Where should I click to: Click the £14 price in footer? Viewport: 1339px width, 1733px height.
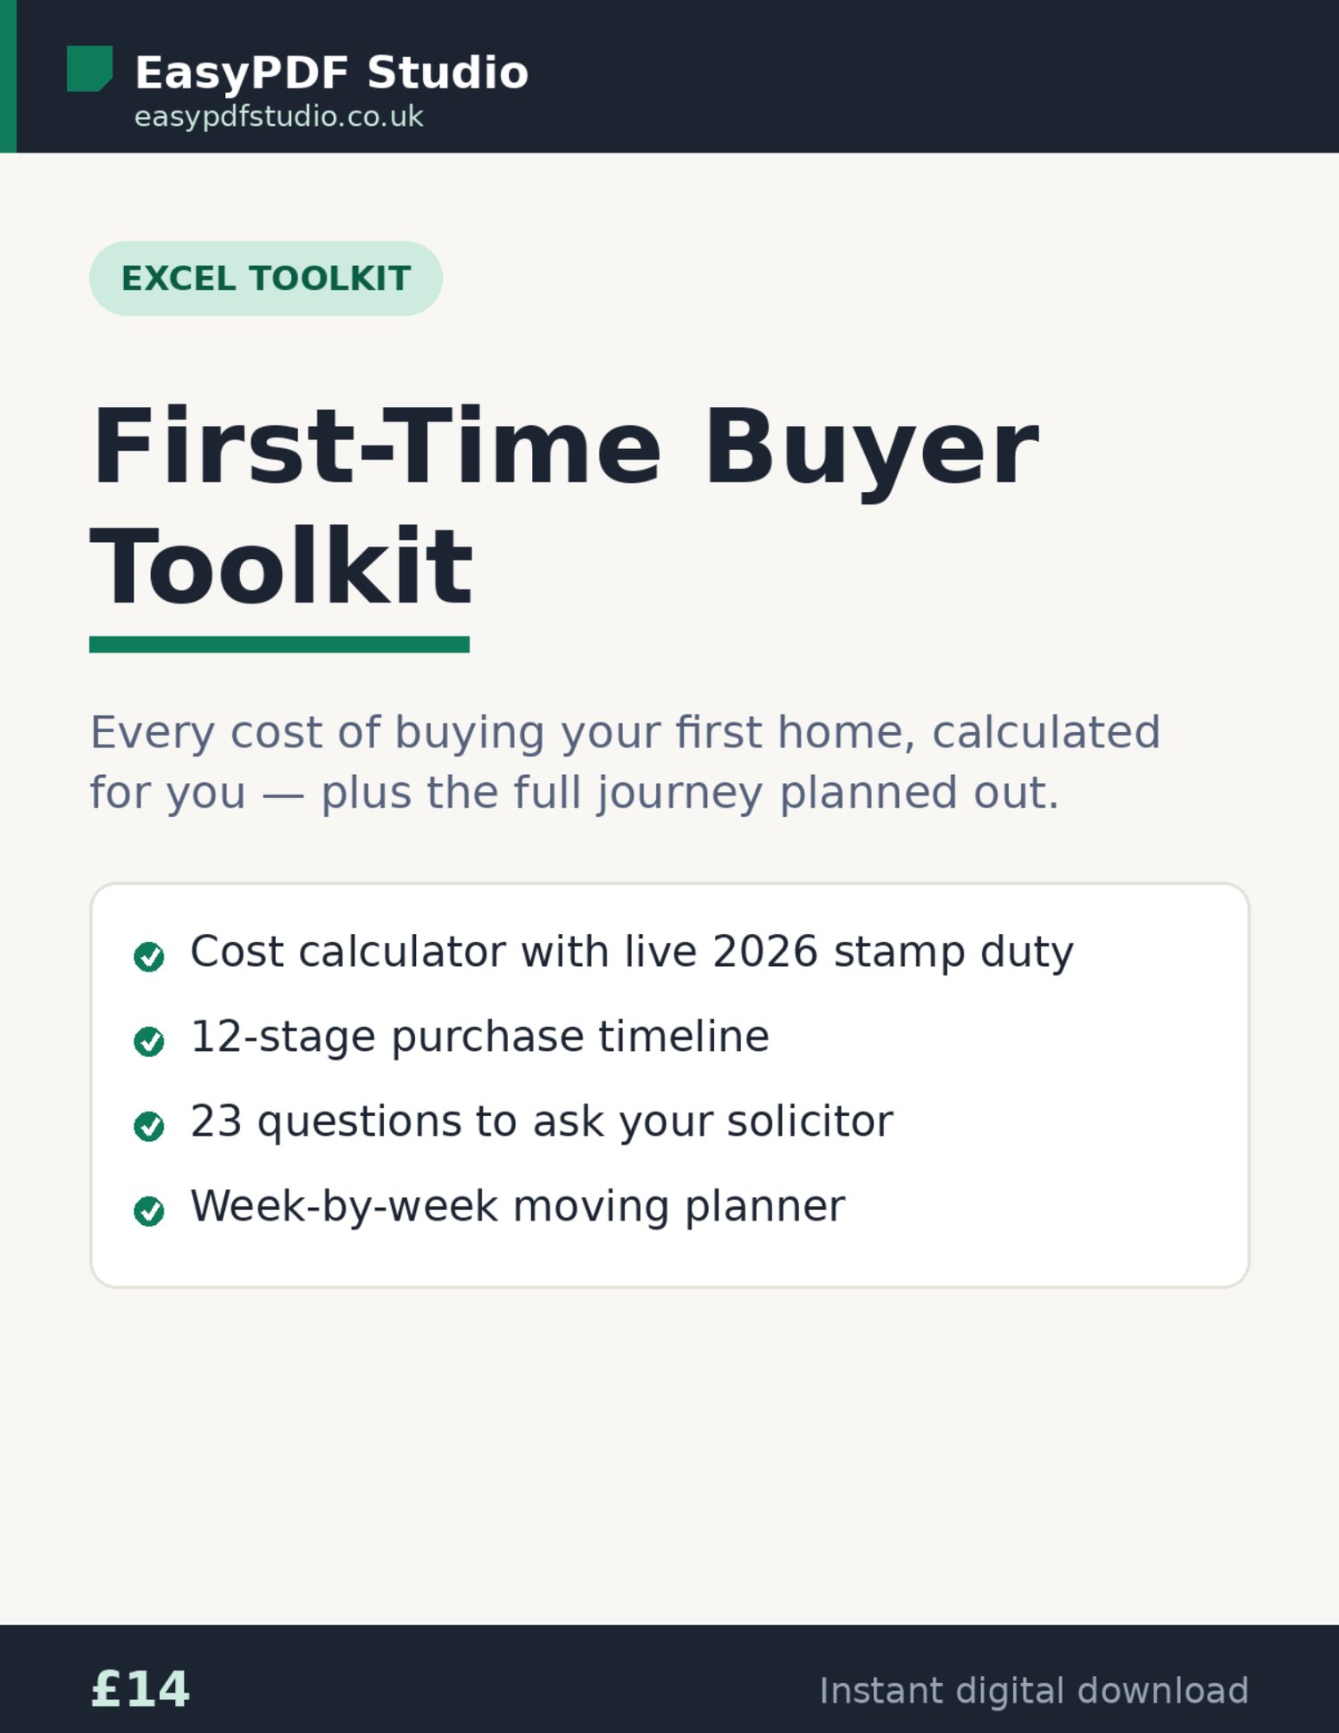point(140,1689)
